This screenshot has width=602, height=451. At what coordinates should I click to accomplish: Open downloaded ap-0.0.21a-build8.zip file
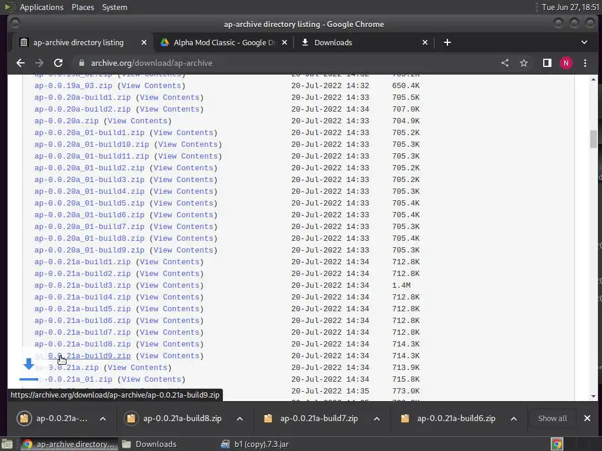[x=182, y=418]
